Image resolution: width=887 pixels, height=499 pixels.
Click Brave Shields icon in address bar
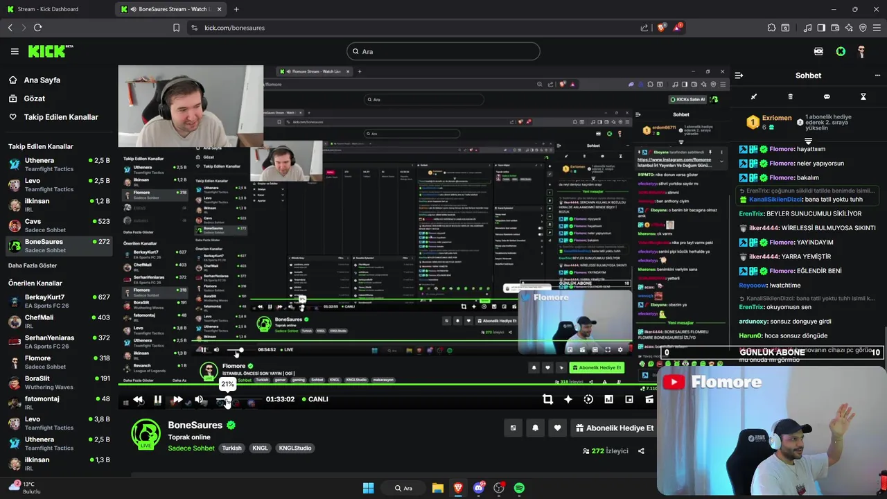click(661, 28)
